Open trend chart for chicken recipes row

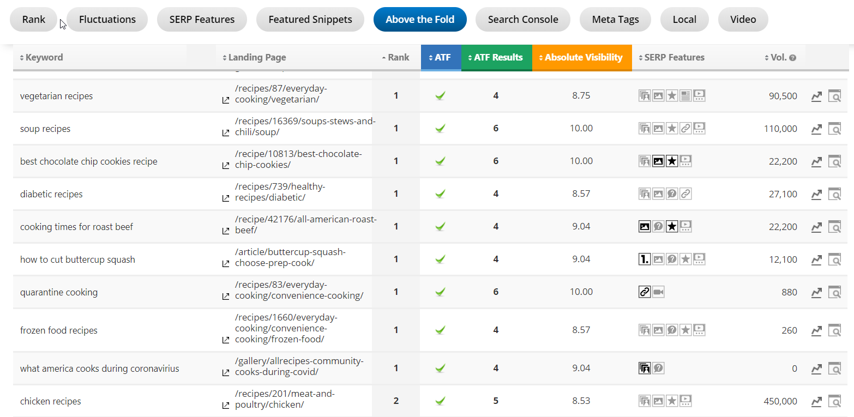[816, 402]
